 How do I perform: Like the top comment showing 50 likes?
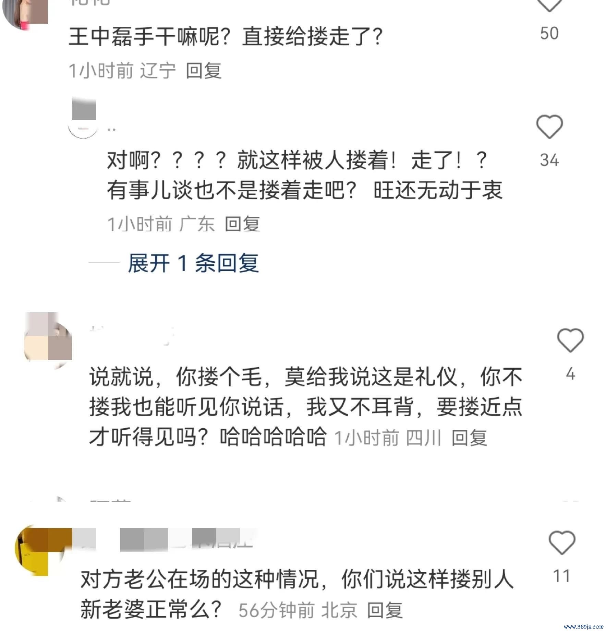549,4
